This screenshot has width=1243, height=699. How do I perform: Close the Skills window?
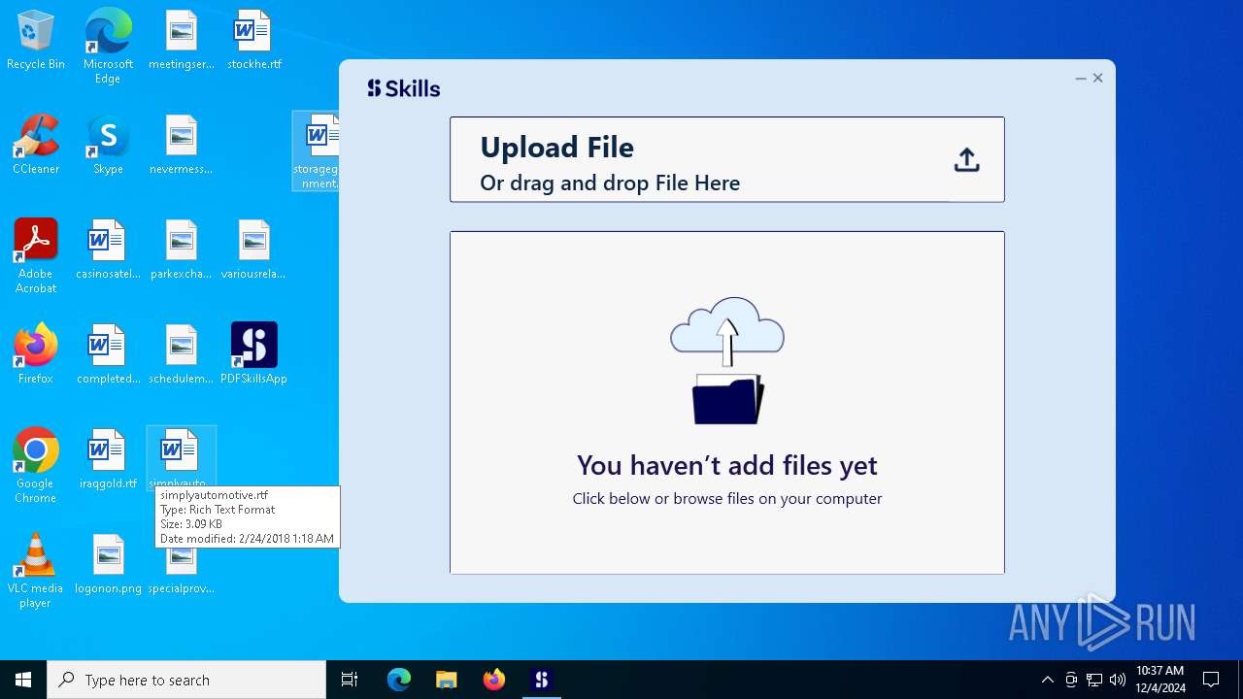pyautogui.click(x=1098, y=78)
